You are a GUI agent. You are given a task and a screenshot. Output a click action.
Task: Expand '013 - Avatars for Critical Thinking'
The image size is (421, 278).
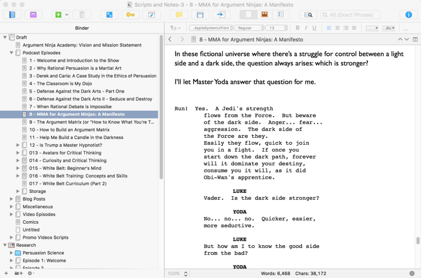(x=18, y=153)
